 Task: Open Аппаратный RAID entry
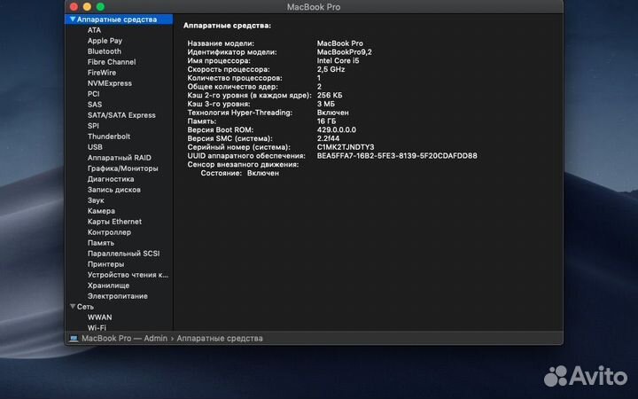pyautogui.click(x=120, y=158)
